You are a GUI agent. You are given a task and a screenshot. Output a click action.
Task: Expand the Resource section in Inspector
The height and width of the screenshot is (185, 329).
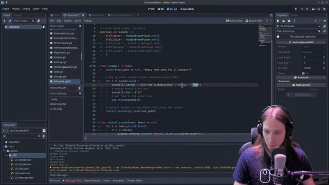click(x=283, y=81)
